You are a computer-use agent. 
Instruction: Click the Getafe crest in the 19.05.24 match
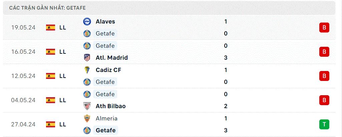coord(87,34)
